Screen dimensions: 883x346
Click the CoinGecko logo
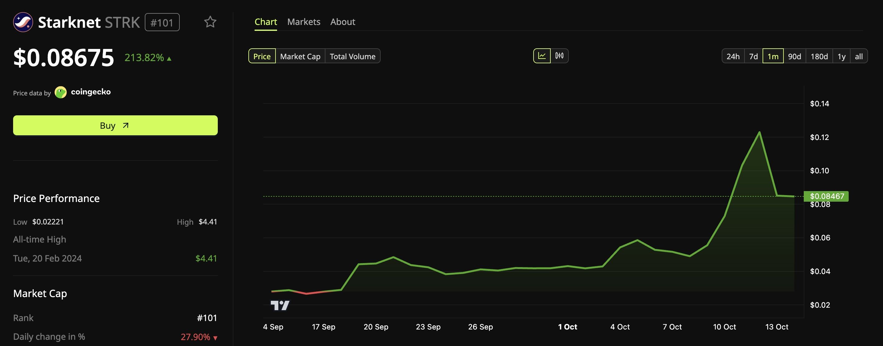tap(61, 92)
